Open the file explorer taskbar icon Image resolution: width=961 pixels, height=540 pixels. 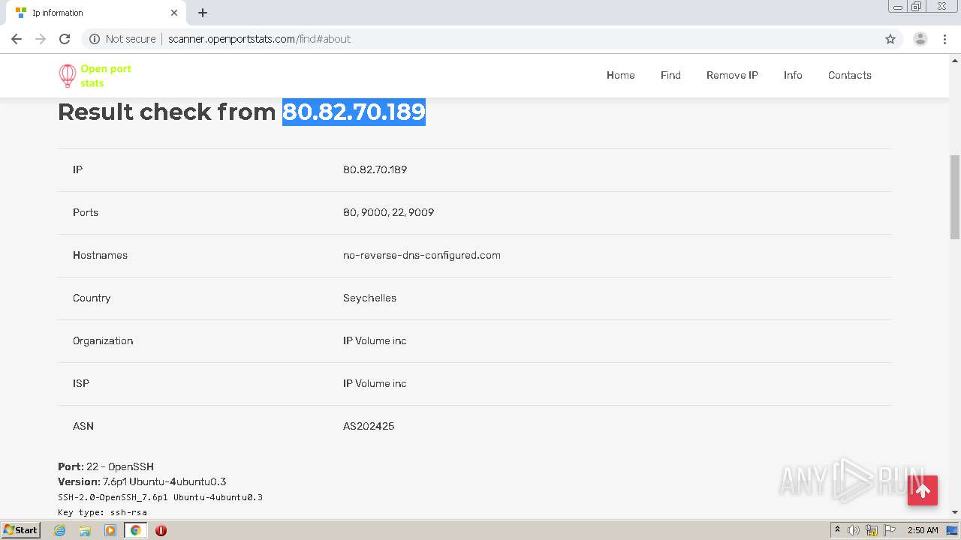pyautogui.click(x=85, y=530)
